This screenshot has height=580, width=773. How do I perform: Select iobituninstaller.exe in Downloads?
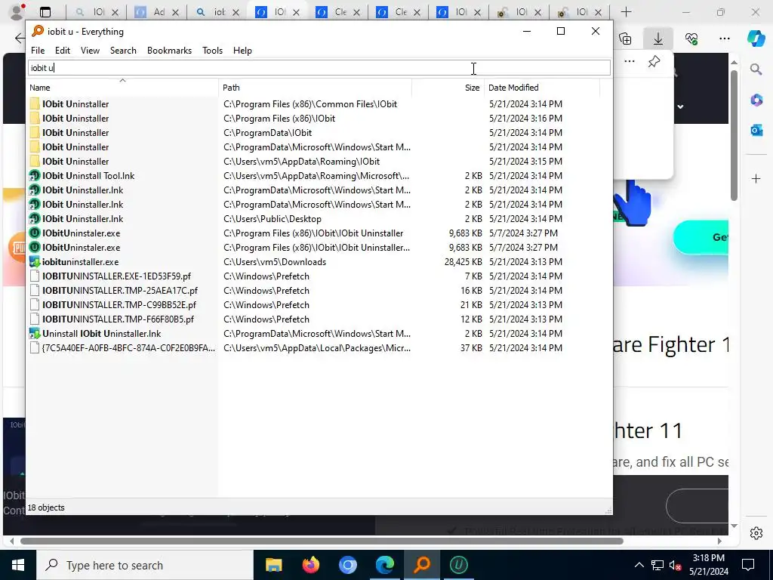(80, 262)
